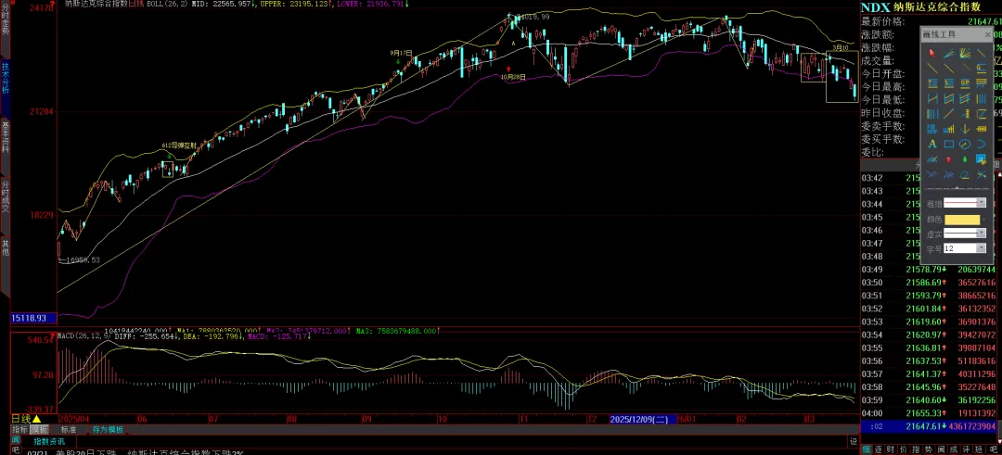Open the 指数资讯 news tab
Image resolution: width=1002 pixels, height=455 pixels.
[49, 442]
